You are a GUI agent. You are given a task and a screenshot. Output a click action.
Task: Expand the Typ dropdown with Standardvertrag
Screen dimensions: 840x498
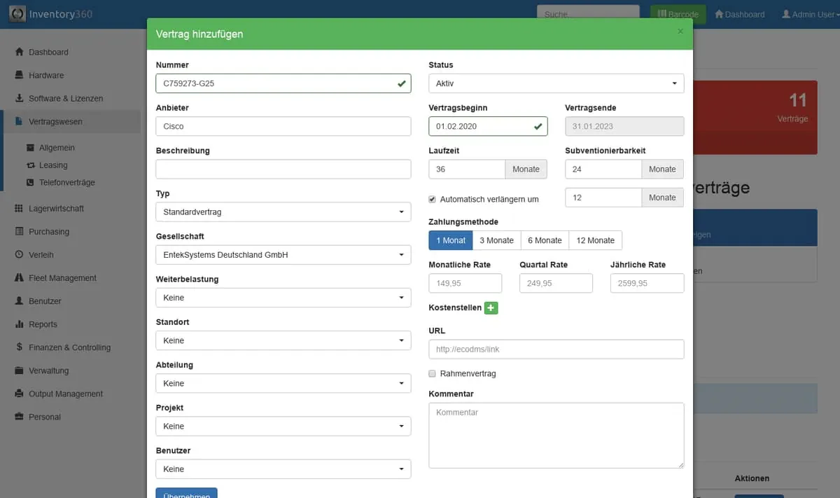(x=283, y=212)
